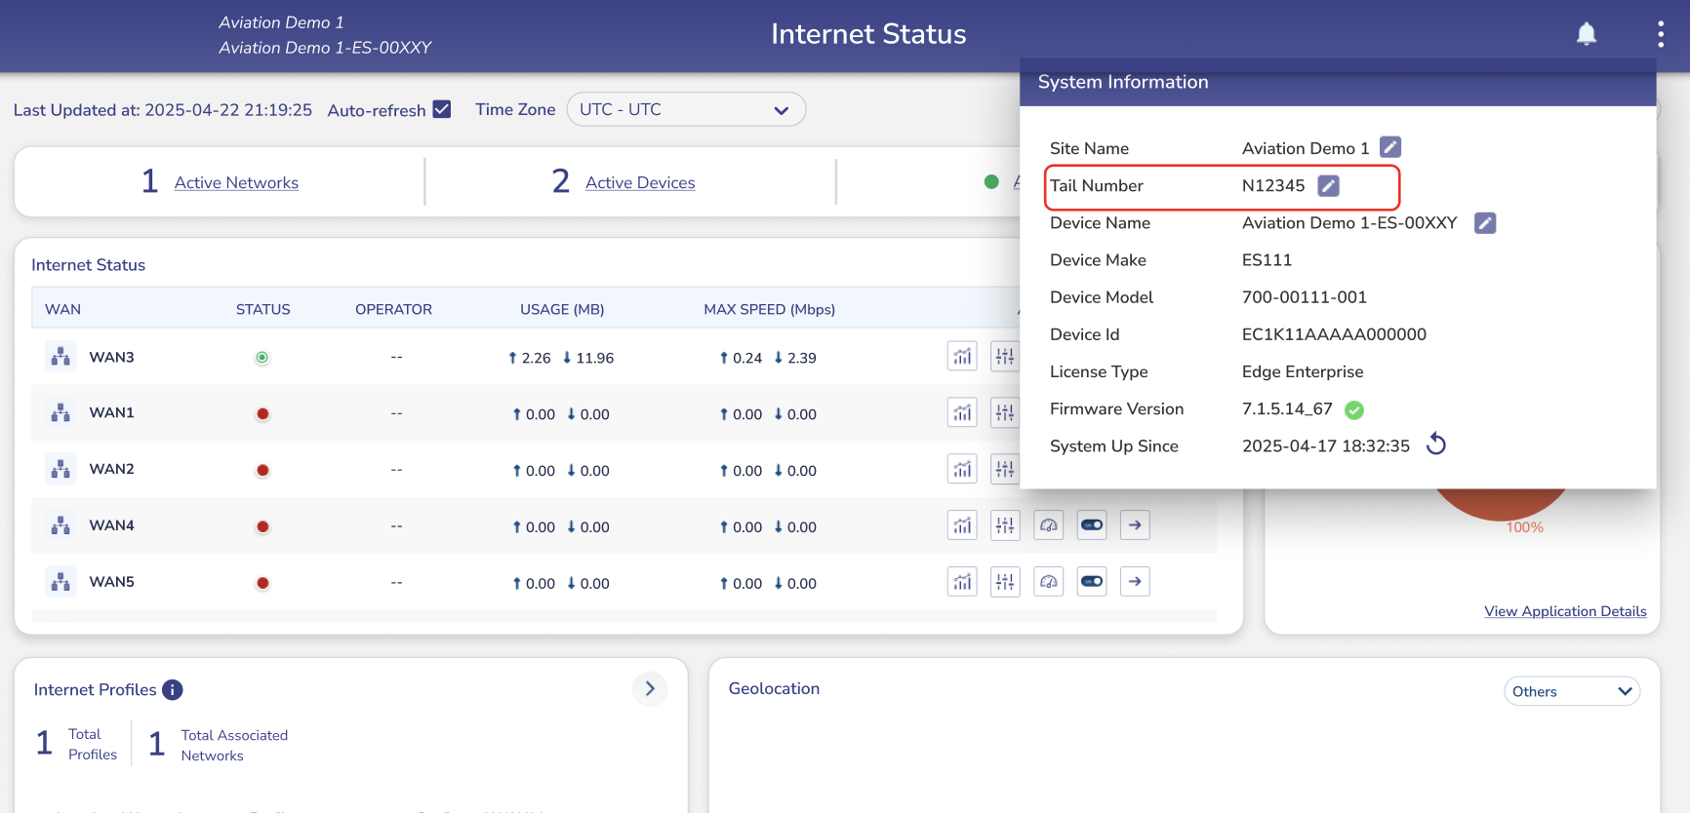This screenshot has width=1690, height=813.
Task: Uncheck the Auto-refresh checkbox
Action: point(442,109)
